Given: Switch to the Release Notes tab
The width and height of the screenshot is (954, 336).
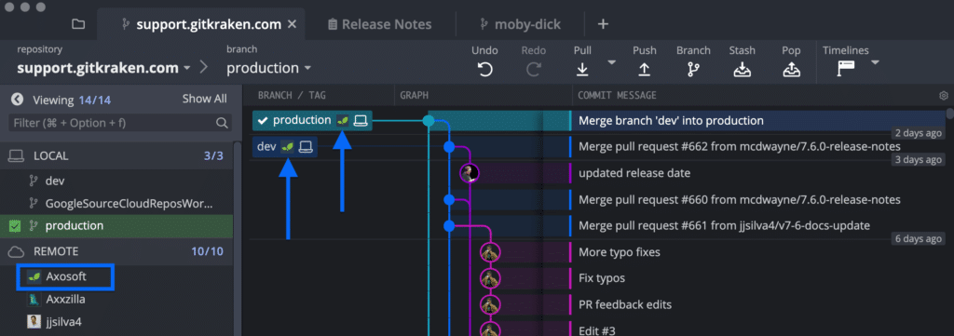Looking at the screenshot, I should coord(380,24).
